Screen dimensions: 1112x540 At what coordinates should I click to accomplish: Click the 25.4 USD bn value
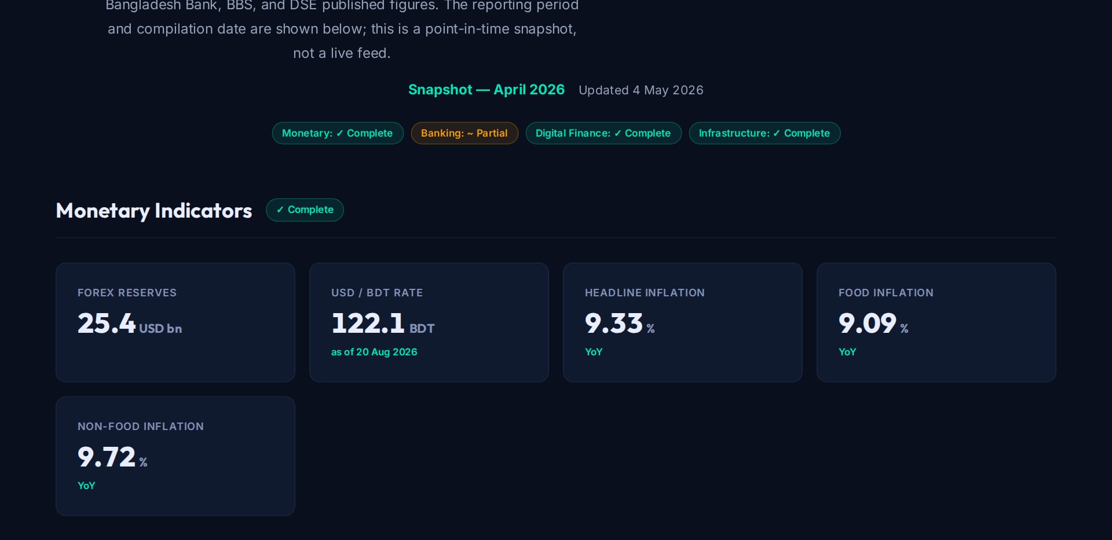point(130,324)
